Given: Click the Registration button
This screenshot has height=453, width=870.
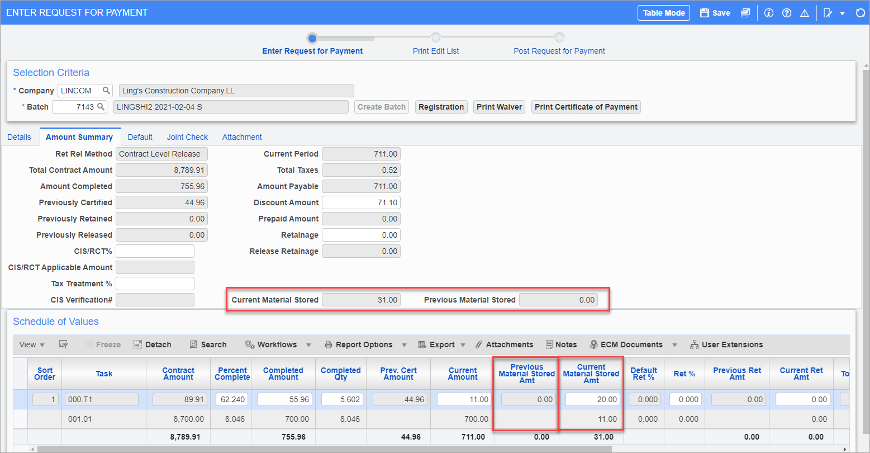Looking at the screenshot, I should coord(441,106).
